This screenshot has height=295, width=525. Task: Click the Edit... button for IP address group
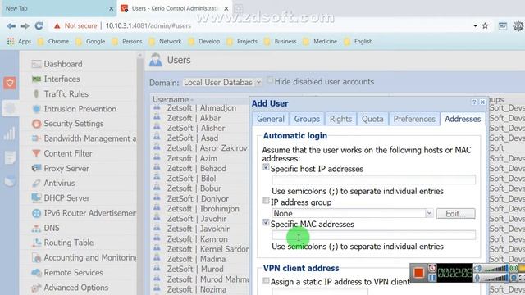455,213
